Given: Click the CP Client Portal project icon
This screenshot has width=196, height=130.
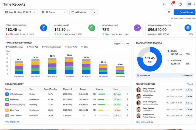Looking at the screenshot, I should 7,110.
